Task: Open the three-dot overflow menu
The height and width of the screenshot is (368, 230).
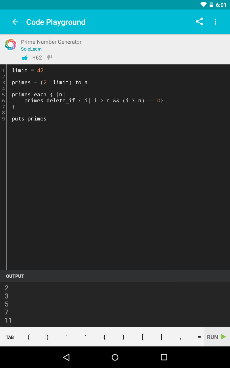Action: 215,22
